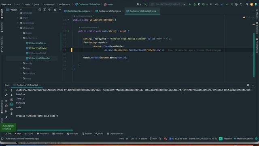
Task: Click the down arrow in the Run console
Action: 12,95
